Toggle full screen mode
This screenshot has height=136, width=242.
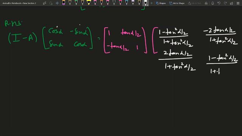[x=238, y=3]
